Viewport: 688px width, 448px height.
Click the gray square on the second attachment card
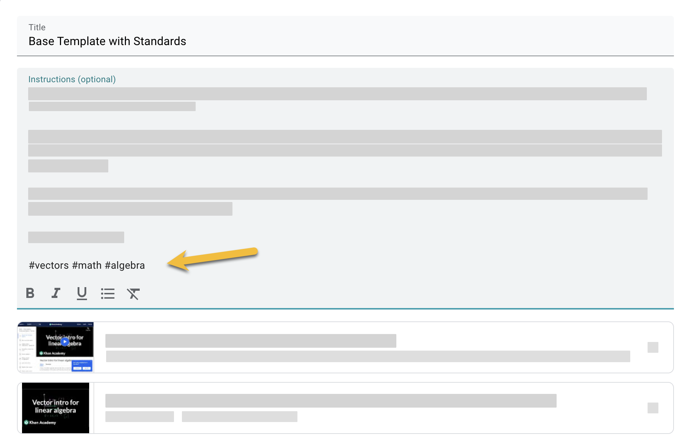[x=653, y=408]
